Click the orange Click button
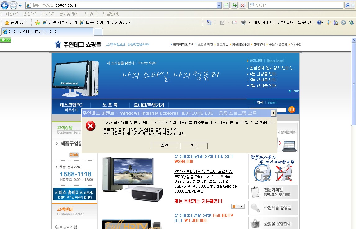 (74, 155)
